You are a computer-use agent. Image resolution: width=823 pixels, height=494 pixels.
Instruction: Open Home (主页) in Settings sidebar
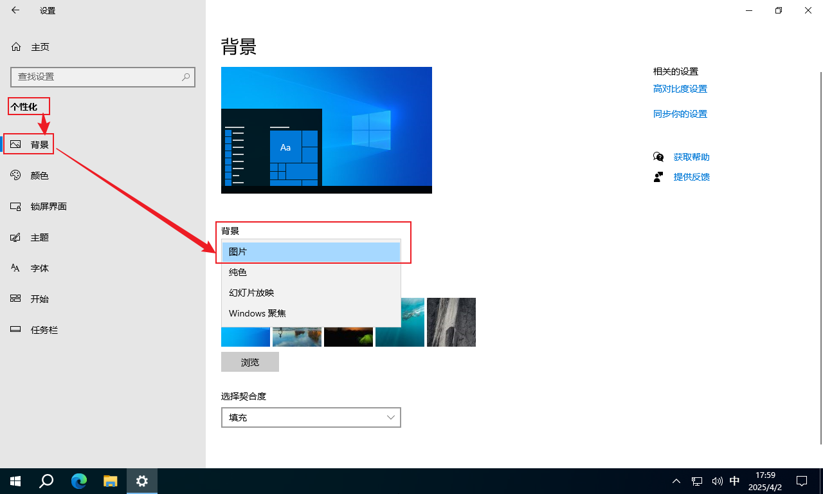pos(103,47)
